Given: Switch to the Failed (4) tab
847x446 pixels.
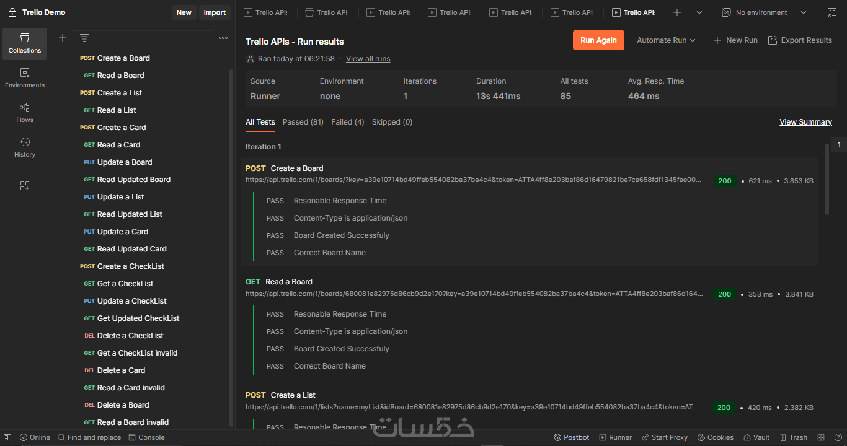Looking at the screenshot, I should pos(348,122).
